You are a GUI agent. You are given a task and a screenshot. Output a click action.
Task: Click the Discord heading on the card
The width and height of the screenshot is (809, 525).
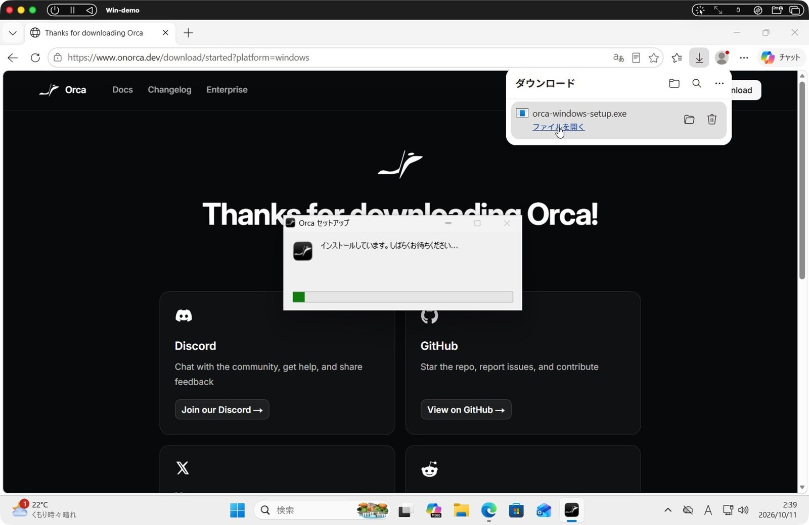pos(195,346)
